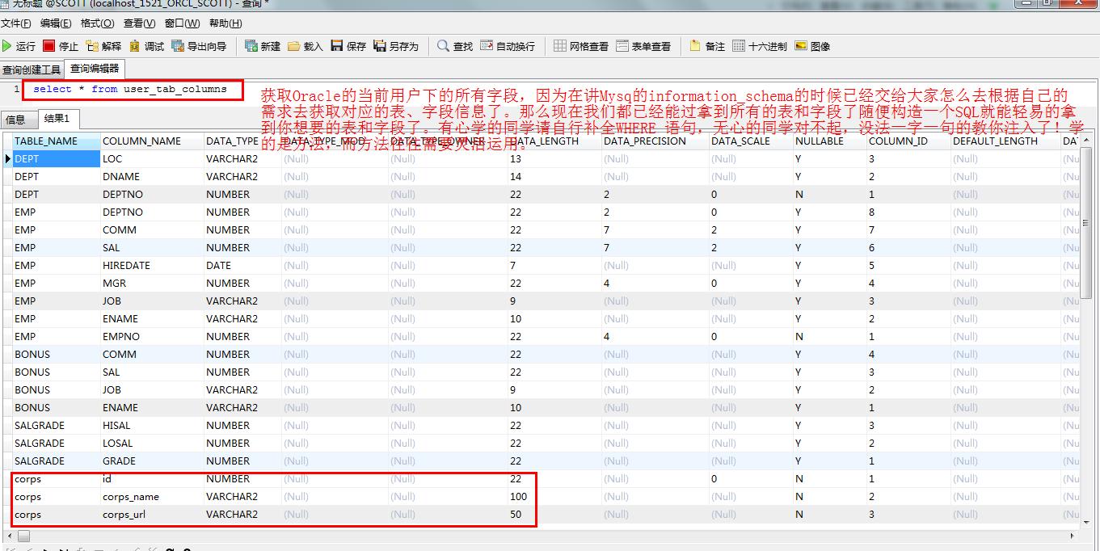Save the query with the 保存 icon
The height and width of the screenshot is (551, 1100).
click(348, 46)
